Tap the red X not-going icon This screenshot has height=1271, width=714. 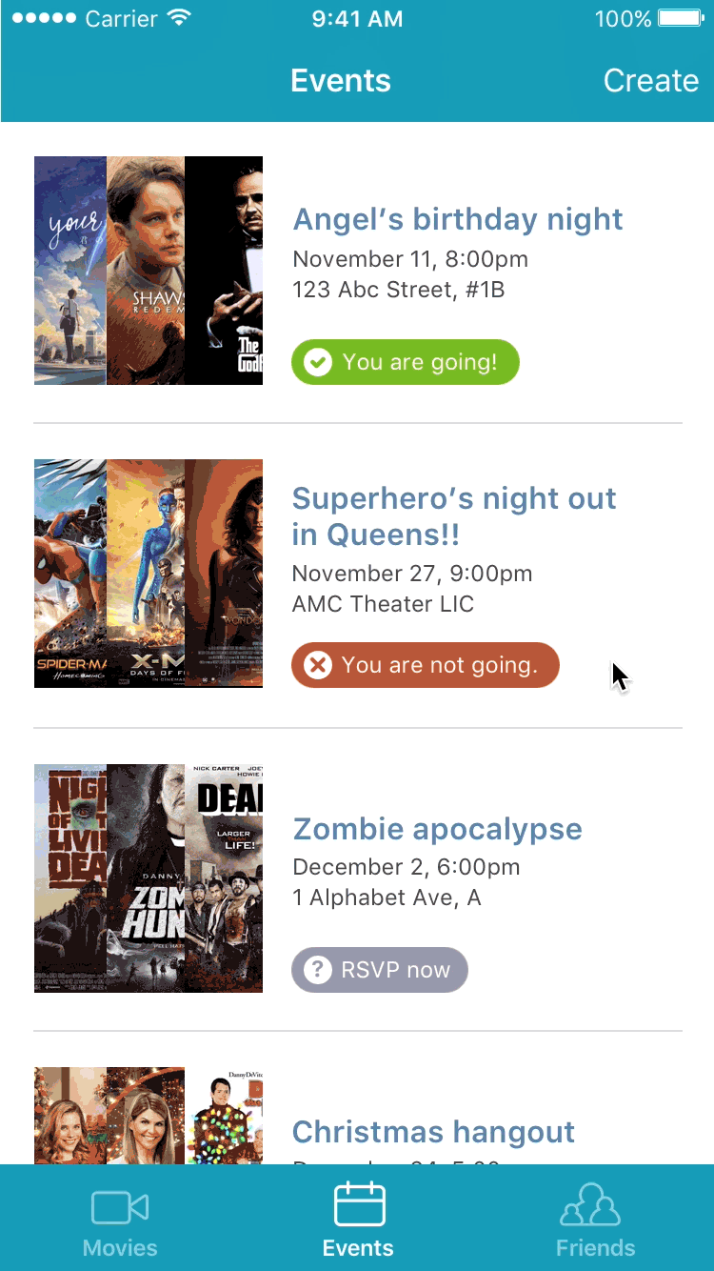coord(318,665)
